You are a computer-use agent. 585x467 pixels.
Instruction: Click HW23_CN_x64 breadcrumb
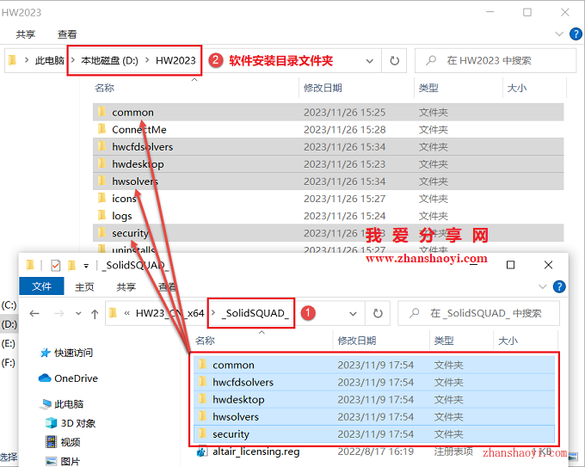coord(169,313)
